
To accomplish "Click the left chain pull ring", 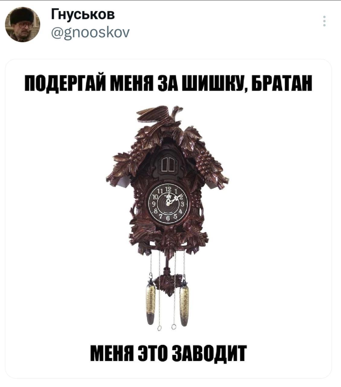I will pos(159,328).
